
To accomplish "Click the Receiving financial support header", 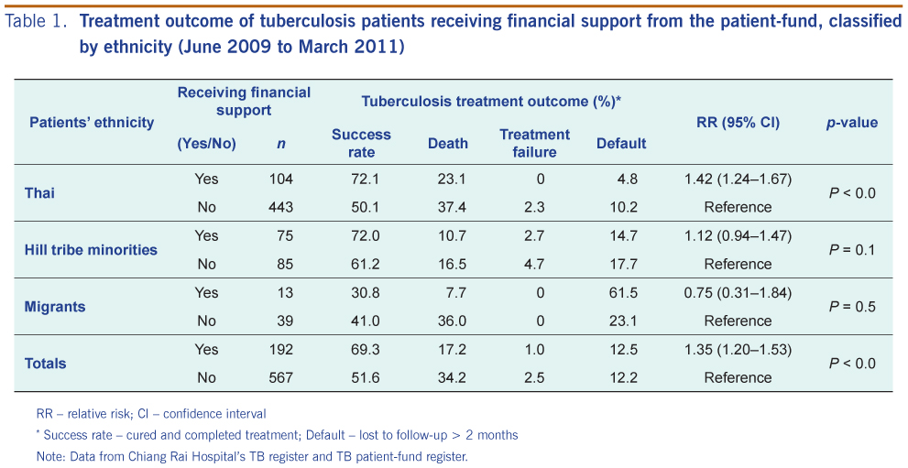I will pyautogui.click(x=244, y=102).
